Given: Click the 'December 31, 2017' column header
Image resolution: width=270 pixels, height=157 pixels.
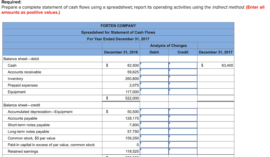Looking at the screenshot, I should [216, 52].
